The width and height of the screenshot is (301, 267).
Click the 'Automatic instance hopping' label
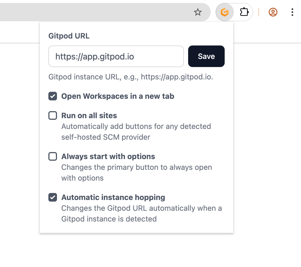(113, 197)
